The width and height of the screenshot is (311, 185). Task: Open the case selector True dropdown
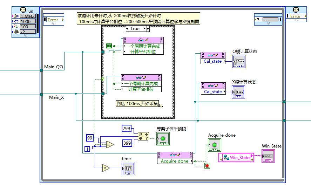(135, 29)
